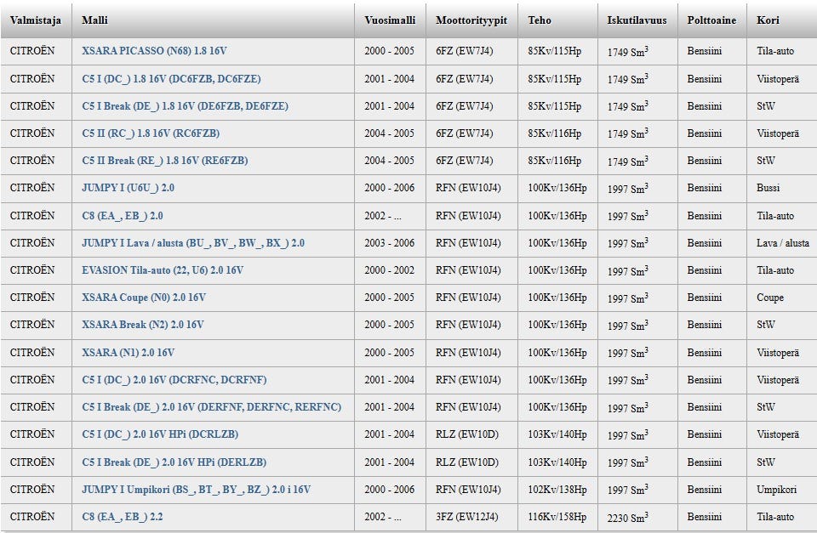Click the Polttoaine column header
817x533 pixels.
tap(711, 20)
